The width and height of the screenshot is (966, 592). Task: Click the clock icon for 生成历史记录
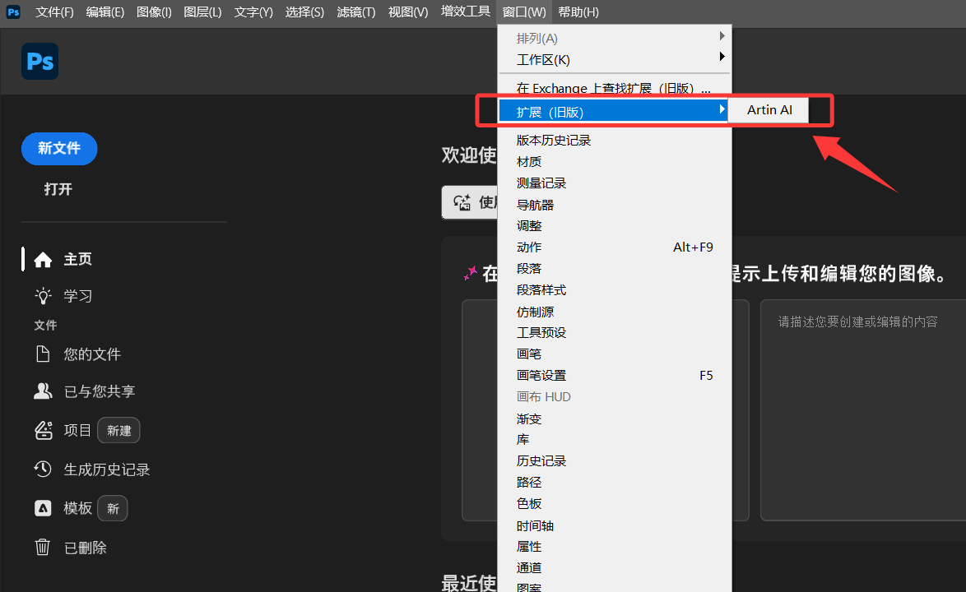43,469
